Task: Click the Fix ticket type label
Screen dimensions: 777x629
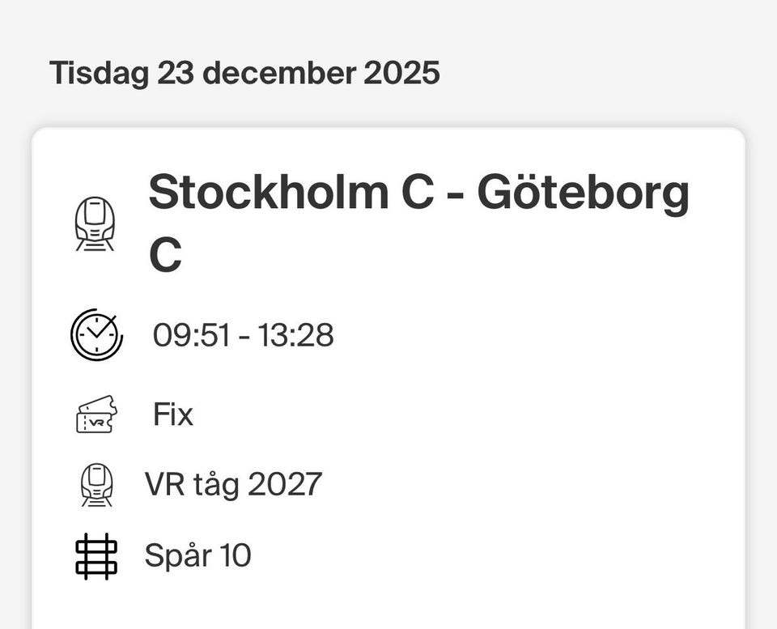Action: [173, 414]
